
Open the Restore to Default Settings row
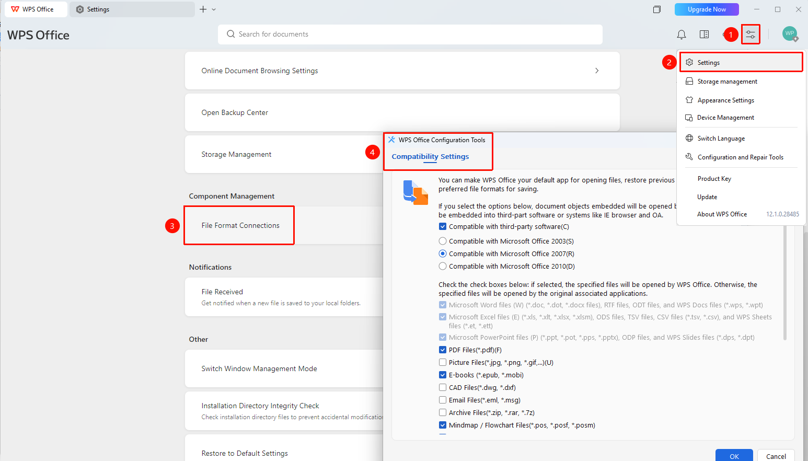[284, 448]
